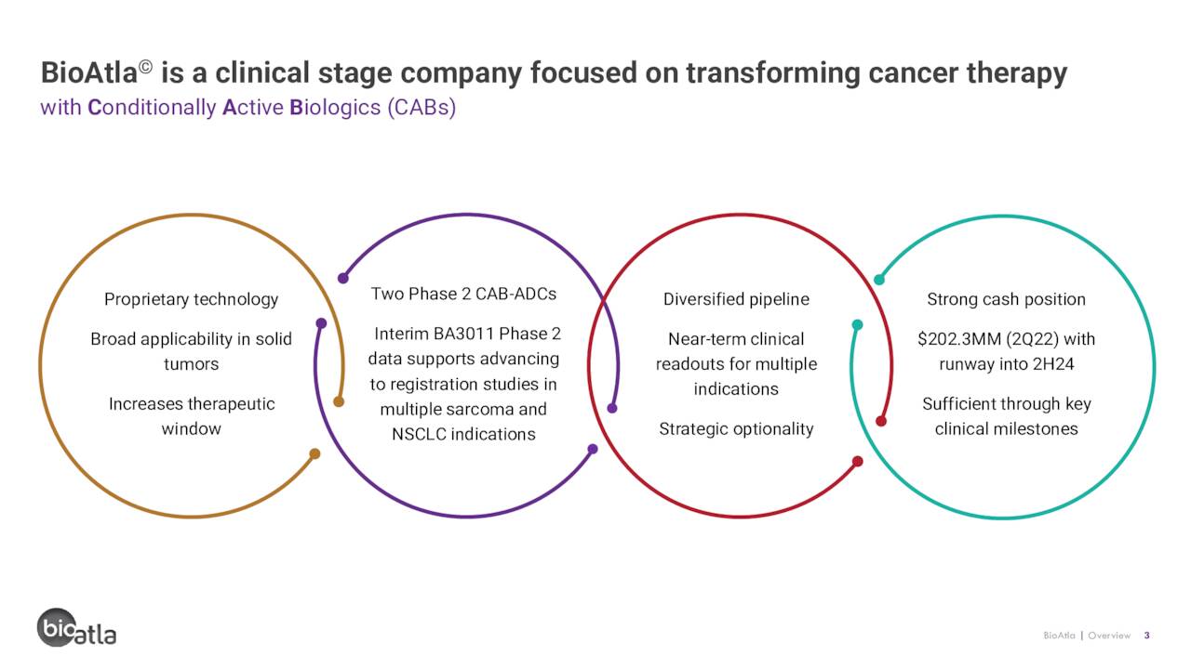
Task: Select 'Increases therapeutic window' text
Action: point(191,416)
